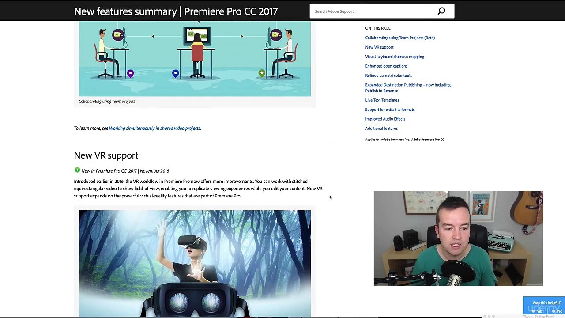Image resolution: width=565 pixels, height=318 pixels.
Task: Jump to Improved Audio Effects link
Action: click(385, 119)
